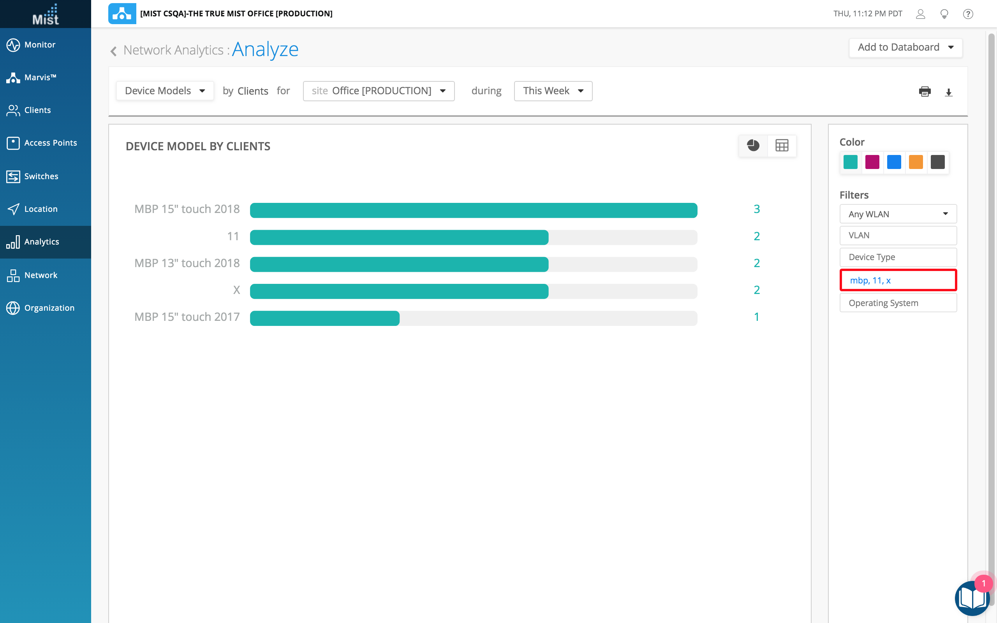Viewport: 997px width, 623px height.
Task: Go back using Network Analytics chevron
Action: 114,51
